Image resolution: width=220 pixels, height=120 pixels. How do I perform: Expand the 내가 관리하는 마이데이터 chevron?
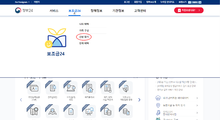tap(197, 98)
